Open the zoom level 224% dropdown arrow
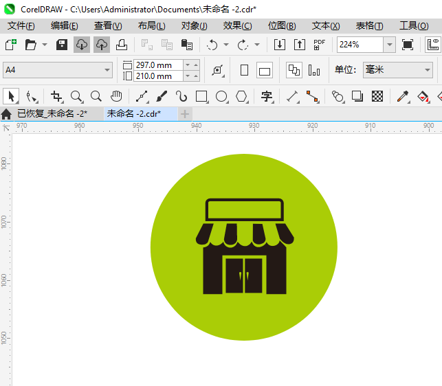442x386 pixels. coord(389,45)
